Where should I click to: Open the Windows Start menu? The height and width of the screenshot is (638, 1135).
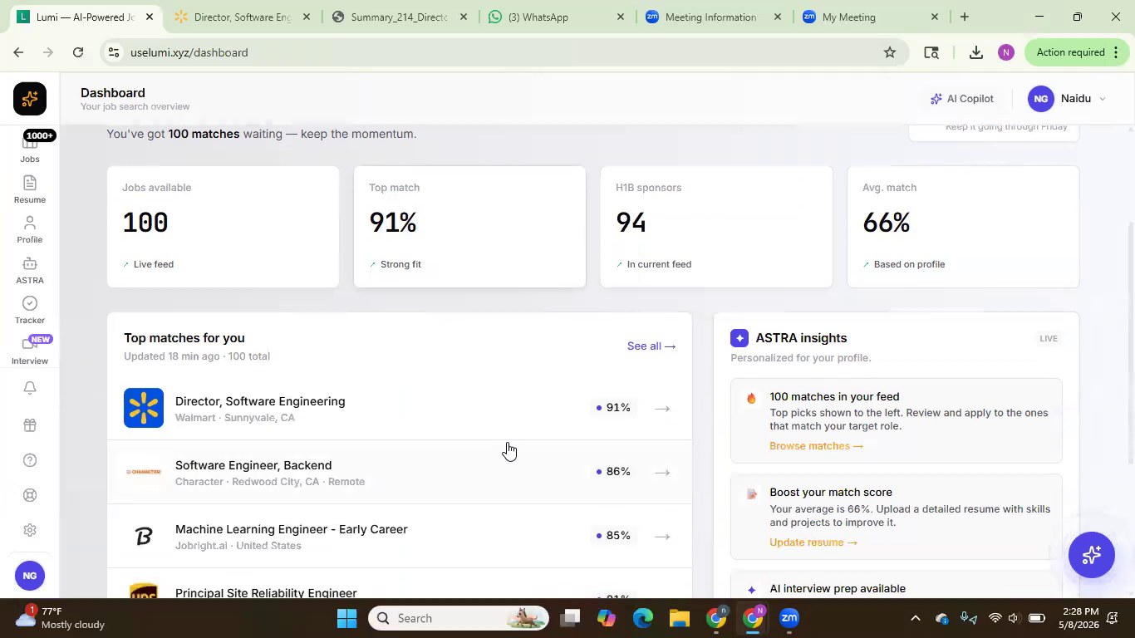pos(347,618)
